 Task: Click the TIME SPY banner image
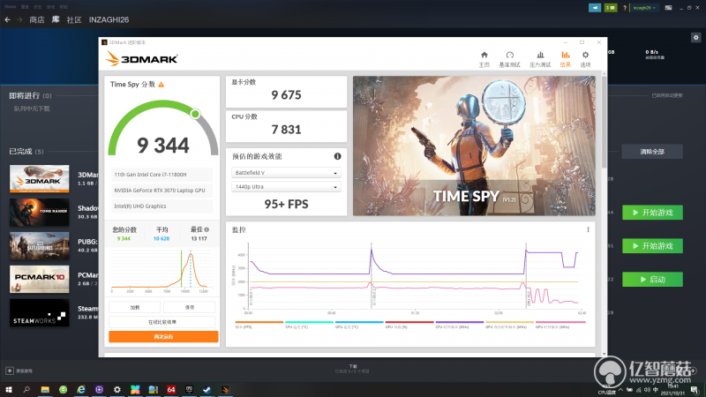474,146
